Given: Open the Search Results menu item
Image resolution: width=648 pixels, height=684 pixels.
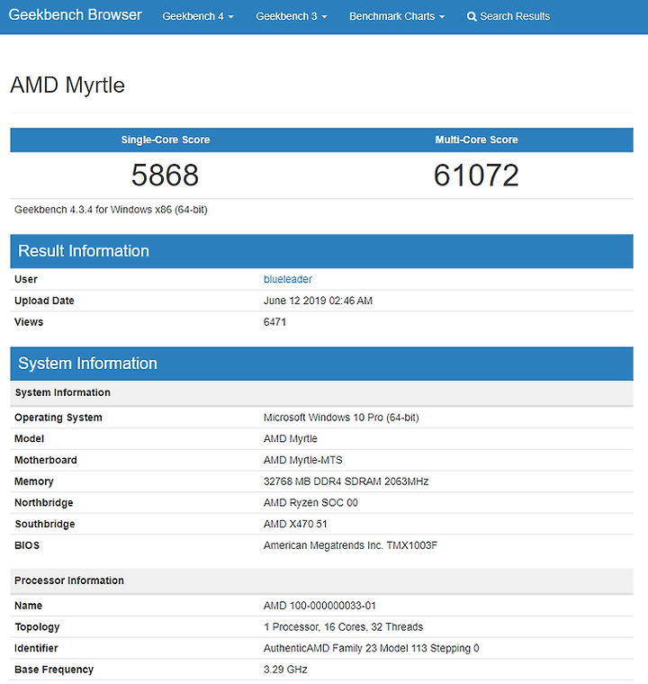Looking at the screenshot, I should pos(508,16).
